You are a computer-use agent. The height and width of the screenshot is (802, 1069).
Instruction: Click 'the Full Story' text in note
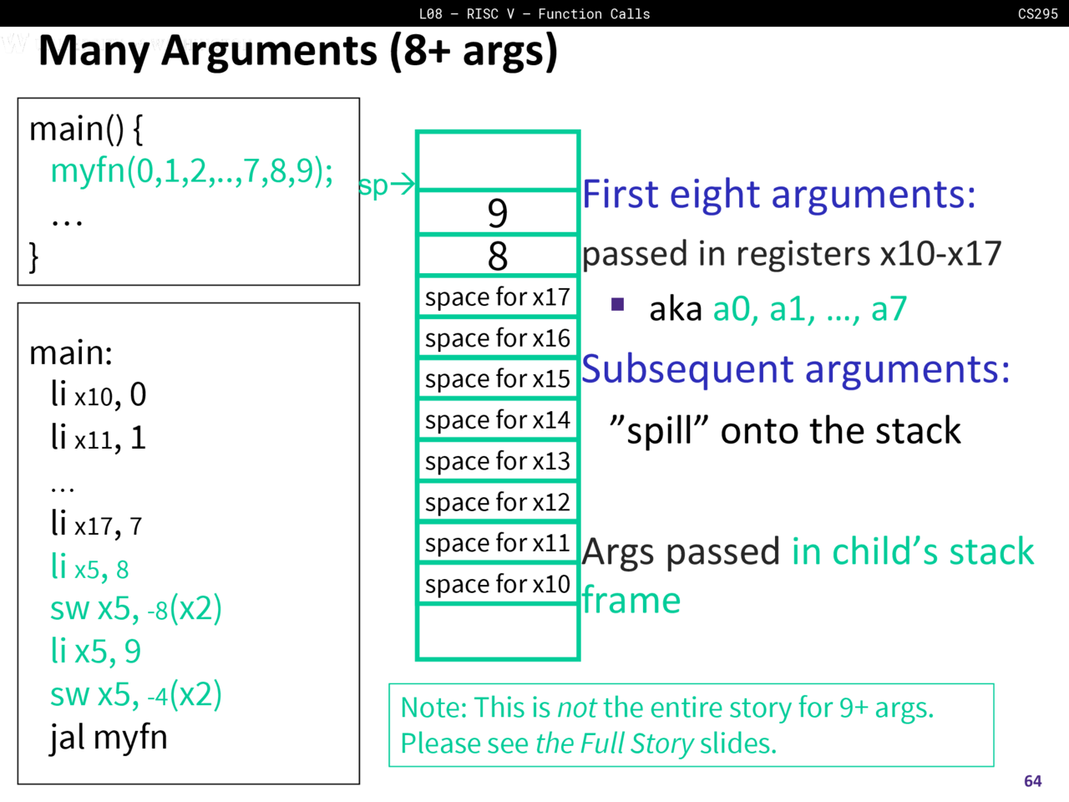[x=614, y=744]
